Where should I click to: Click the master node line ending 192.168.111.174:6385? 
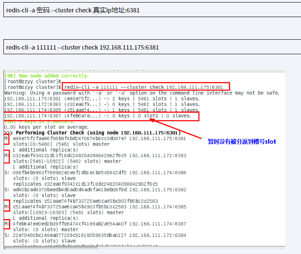95,207
